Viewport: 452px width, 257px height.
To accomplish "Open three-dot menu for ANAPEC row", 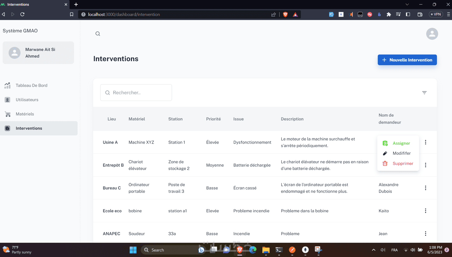I will pos(425,233).
